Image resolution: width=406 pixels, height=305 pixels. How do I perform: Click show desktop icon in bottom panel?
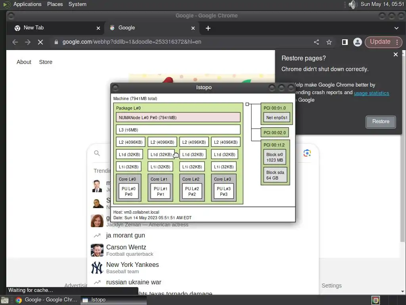click(x=4, y=300)
